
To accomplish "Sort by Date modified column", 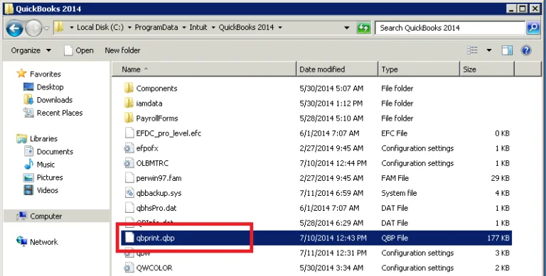I will 337,69.
